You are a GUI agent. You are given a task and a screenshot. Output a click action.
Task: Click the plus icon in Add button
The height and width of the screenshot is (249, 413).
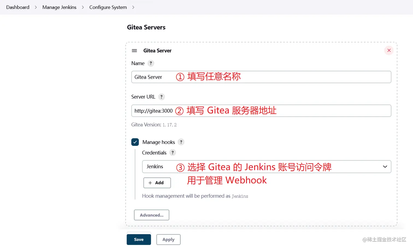pyautogui.click(x=150, y=183)
